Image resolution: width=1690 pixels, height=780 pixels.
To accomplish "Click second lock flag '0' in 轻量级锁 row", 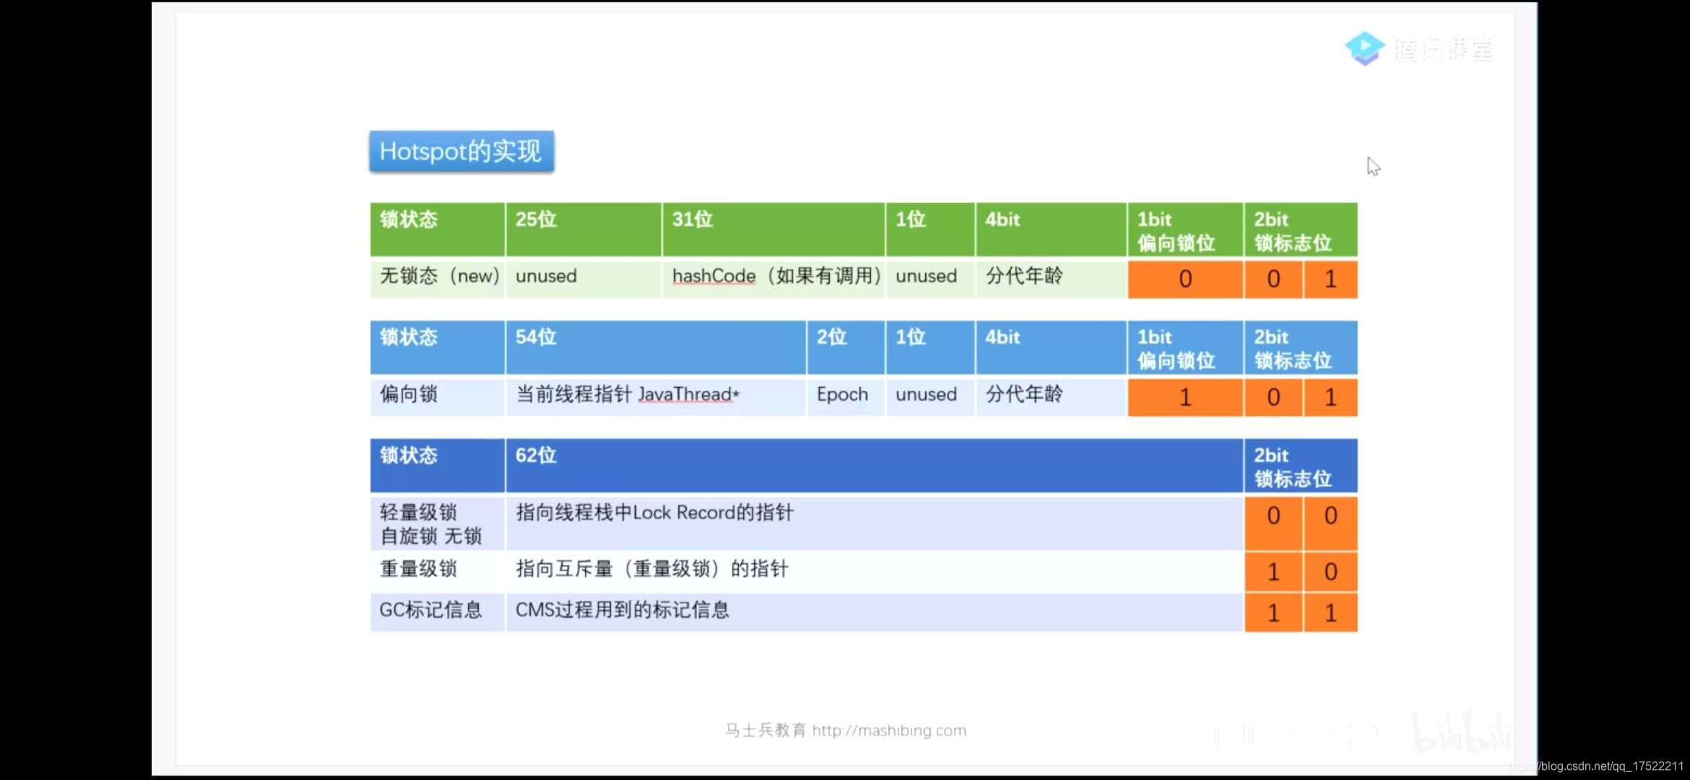I will click(x=1330, y=524).
